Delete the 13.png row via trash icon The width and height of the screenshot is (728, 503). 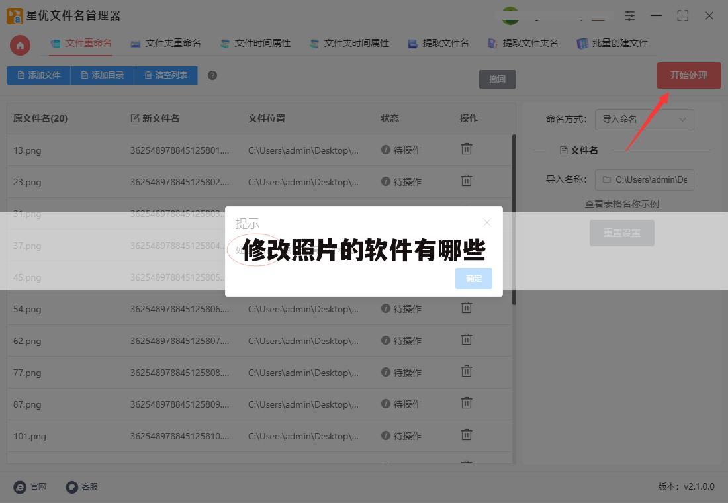coord(466,149)
